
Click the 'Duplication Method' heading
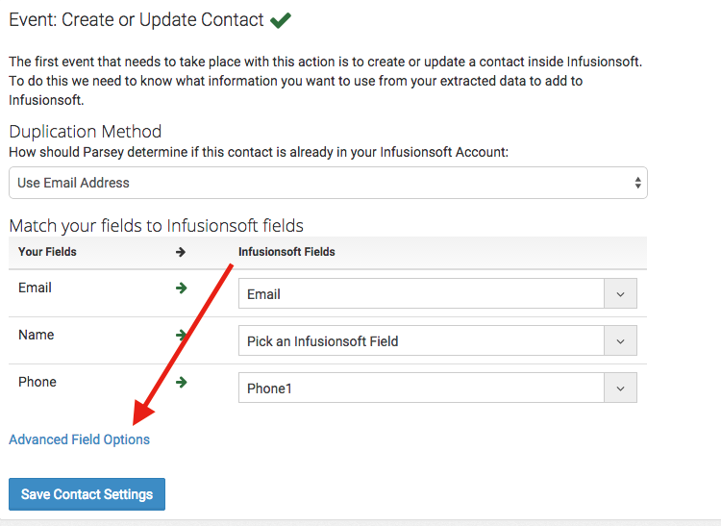85,132
